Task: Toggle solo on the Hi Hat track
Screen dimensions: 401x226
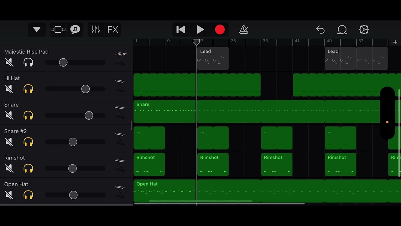Action: coord(28,89)
